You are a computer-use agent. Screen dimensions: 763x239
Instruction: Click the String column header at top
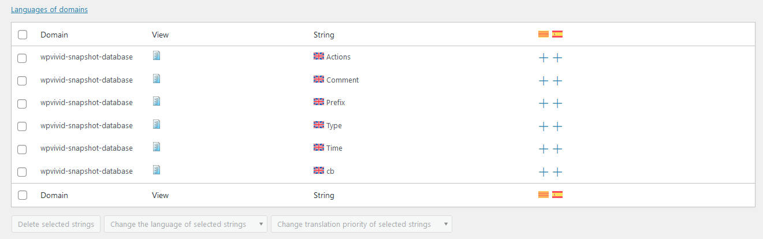pyautogui.click(x=323, y=35)
